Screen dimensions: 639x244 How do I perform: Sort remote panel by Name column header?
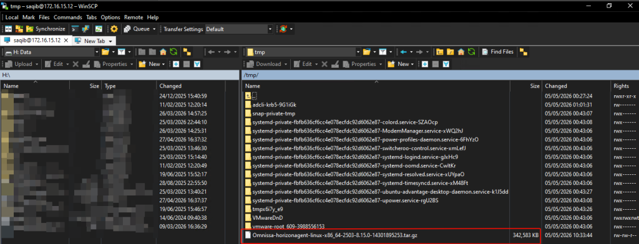(x=376, y=87)
